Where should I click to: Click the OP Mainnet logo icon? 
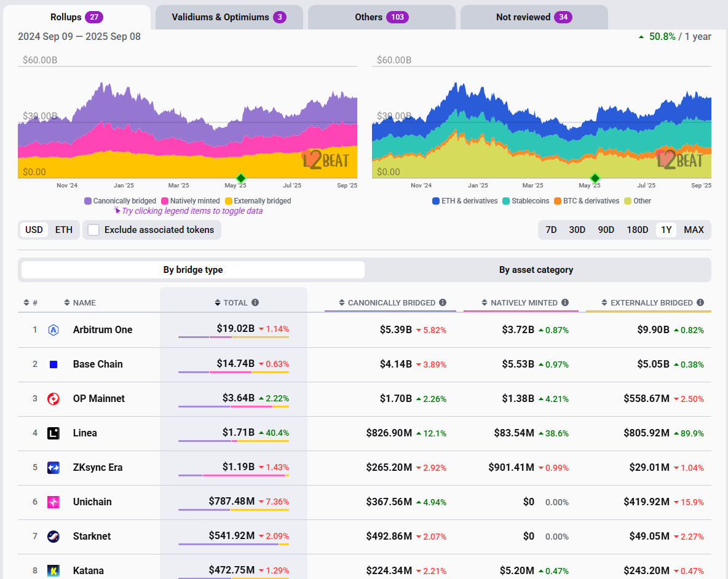click(x=53, y=399)
